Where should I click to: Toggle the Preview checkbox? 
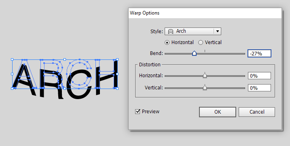[x=138, y=111]
